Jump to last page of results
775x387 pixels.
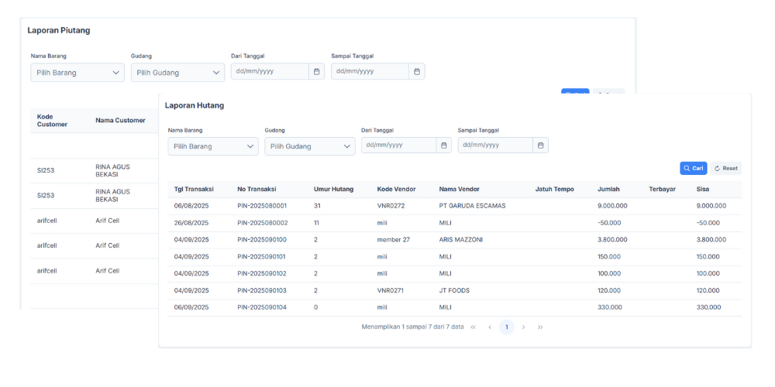(x=540, y=327)
